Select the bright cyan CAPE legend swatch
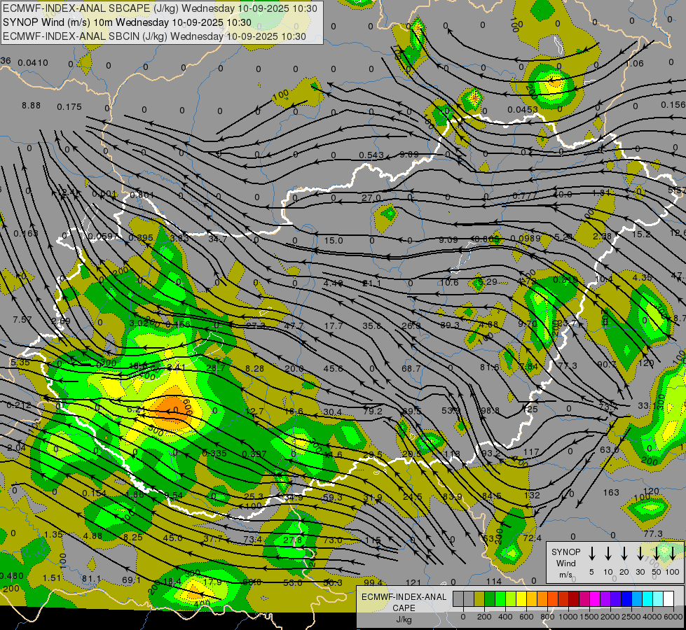This screenshot has height=630, width=686. click(x=647, y=599)
